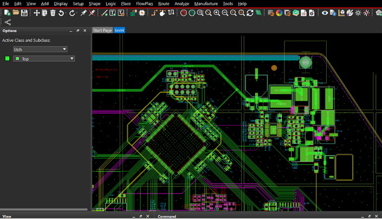Toggle the eye visibility icon in toolbar
This screenshot has width=382, height=219.
325,13
